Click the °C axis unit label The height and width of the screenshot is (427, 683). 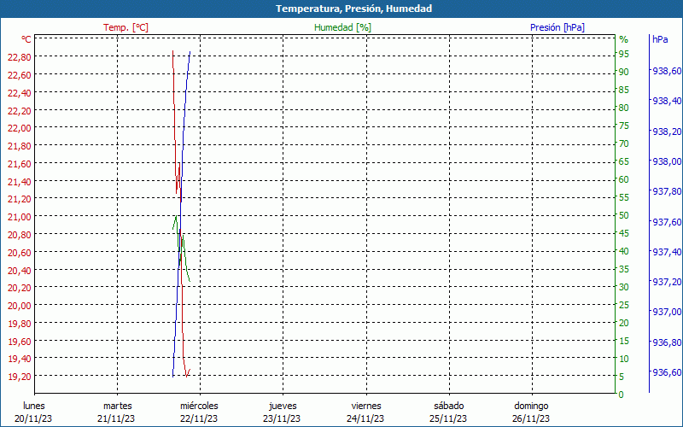coord(26,39)
